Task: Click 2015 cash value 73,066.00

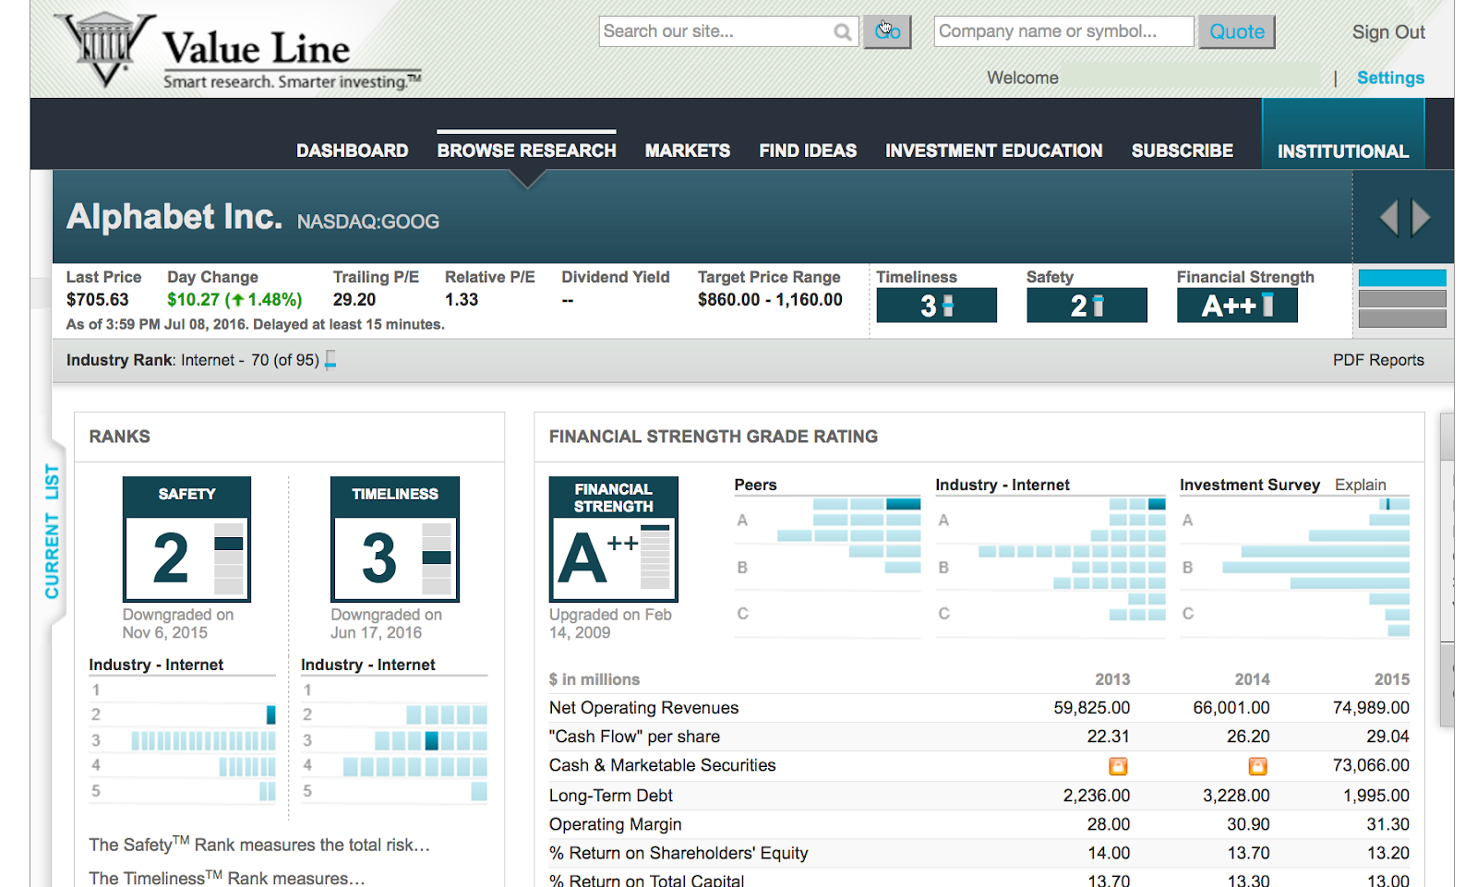Action: click(x=1371, y=765)
